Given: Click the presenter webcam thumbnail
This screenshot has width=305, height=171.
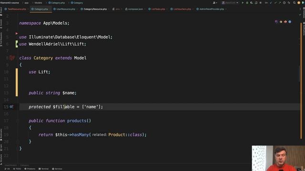Looking at the screenshot, I should pyautogui.click(x=278, y=158).
